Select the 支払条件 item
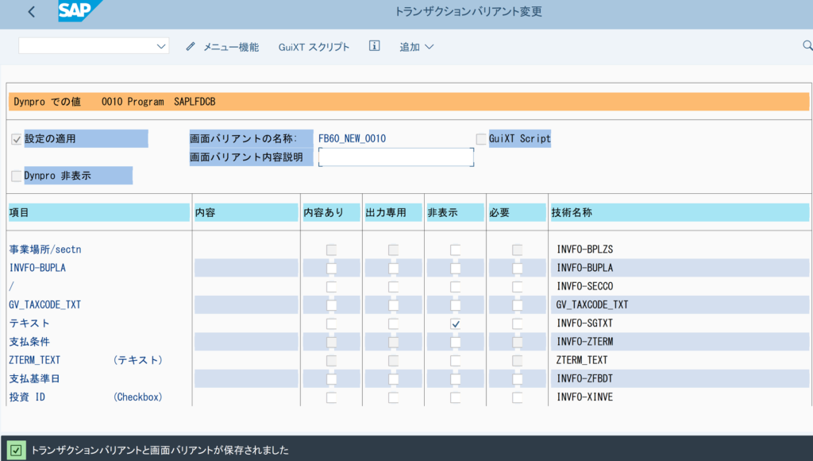This screenshot has height=461, width=813. pyautogui.click(x=29, y=342)
